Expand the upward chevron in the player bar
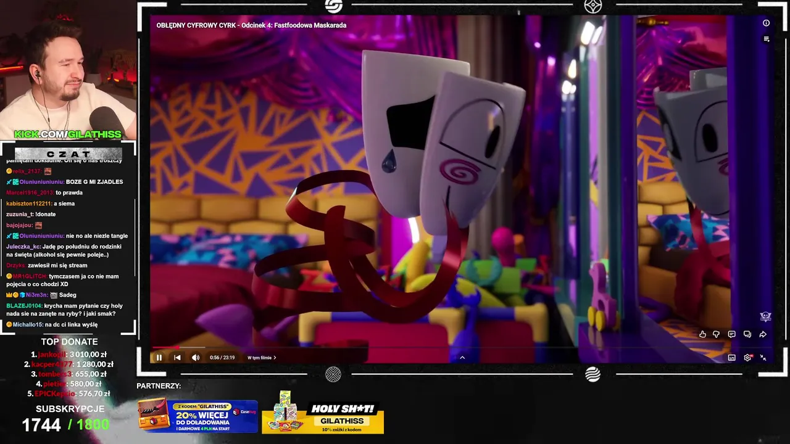Viewport: 790px width, 444px height. click(x=462, y=357)
